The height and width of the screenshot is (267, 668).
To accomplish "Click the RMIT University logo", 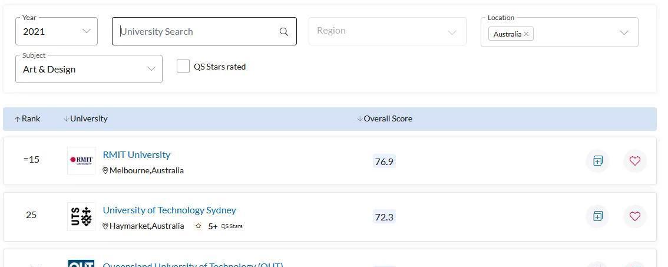I will pyautogui.click(x=81, y=161).
